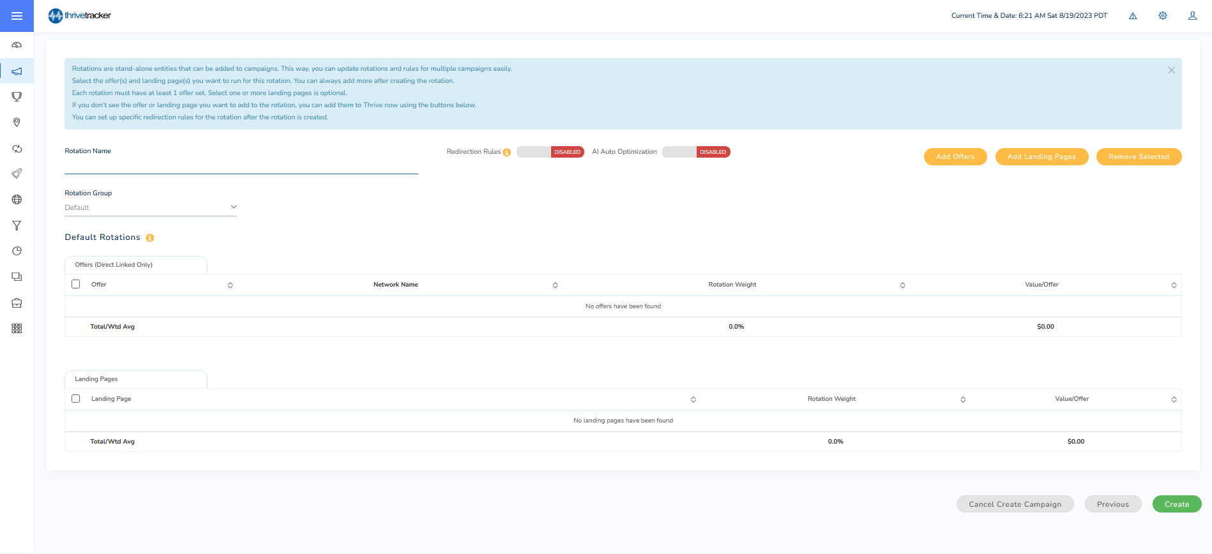Click the alert warning triangle icon

(1133, 16)
